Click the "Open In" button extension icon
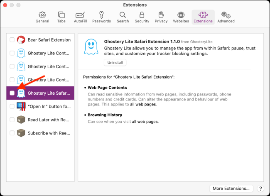The height and width of the screenshot is (196, 270). [21, 106]
